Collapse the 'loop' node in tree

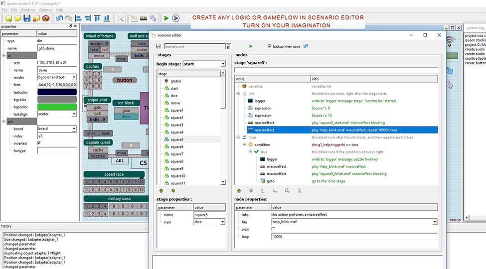pos(239,136)
